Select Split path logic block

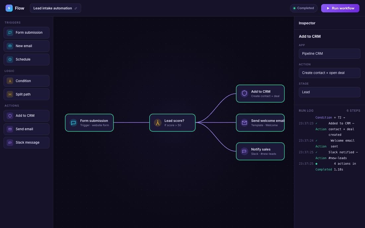27,94
